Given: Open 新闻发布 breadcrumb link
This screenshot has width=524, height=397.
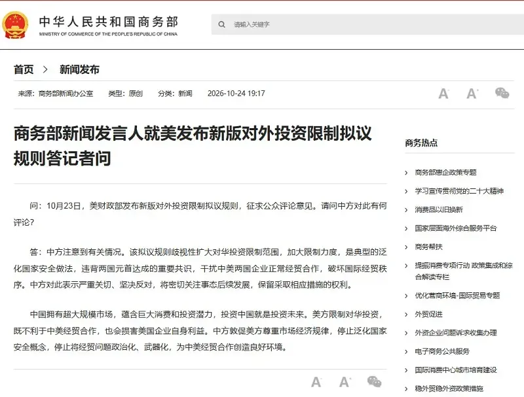Looking at the screenshot, I should [x=79, y=69].
